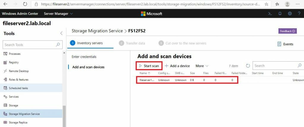Refresh the device list
The image size is (304, 127).
pyautogui.click(x=248, y=66)
